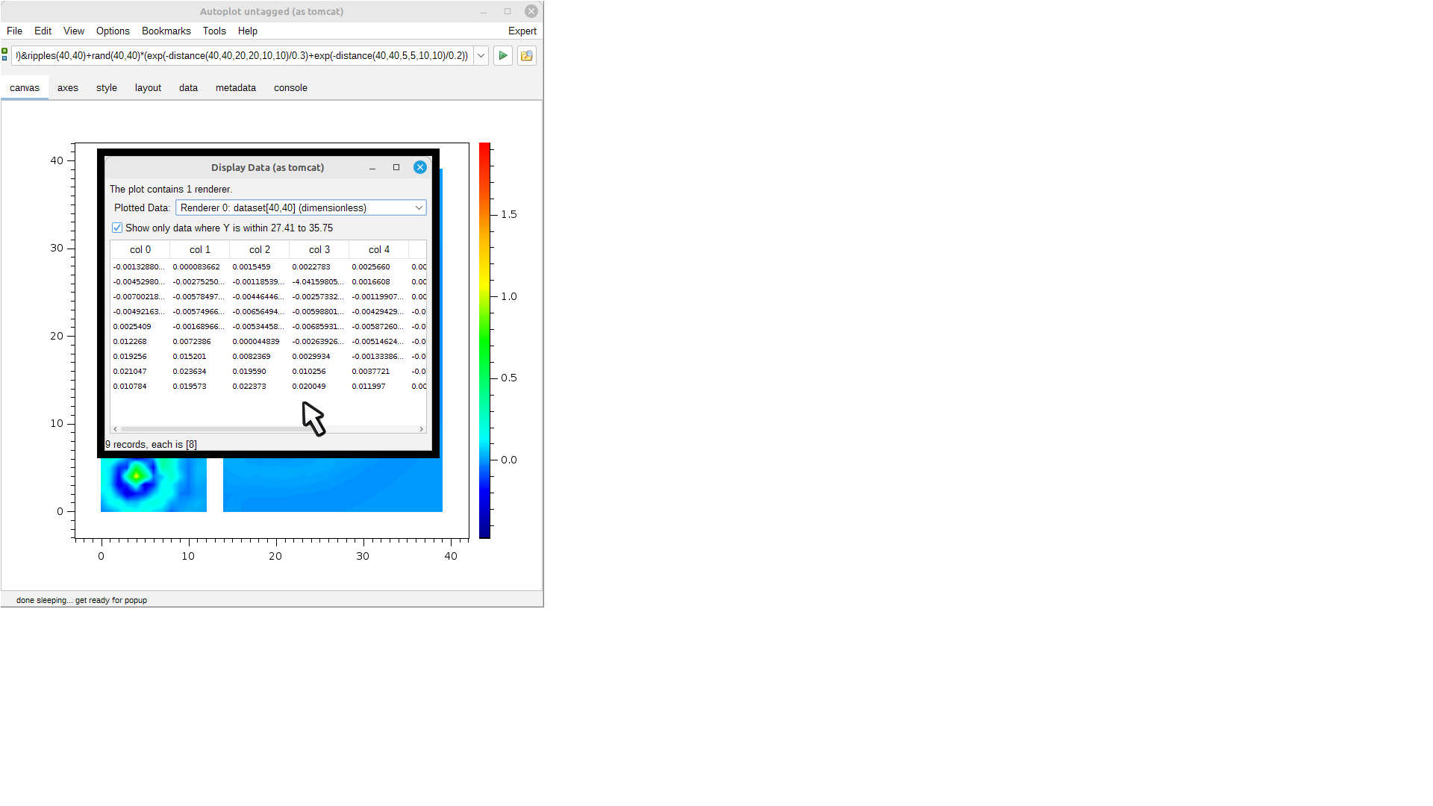Open the Bookmarks menu
This screenshot has height=806, width=1433.
pyautogui.click(x=166, y=31)
